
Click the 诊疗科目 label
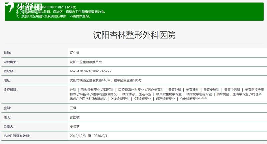(x=11, y=90)
